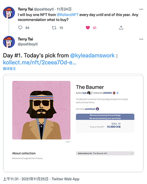Click Terry Tai's avatar on the main tweet
The height and width of the screenshot is (184, 147).
click(x=9, y=42)
